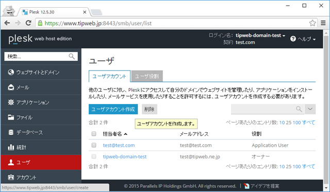Open ファイル section in sidebar
Screen dimensions: 330x192
pos(41,117)
